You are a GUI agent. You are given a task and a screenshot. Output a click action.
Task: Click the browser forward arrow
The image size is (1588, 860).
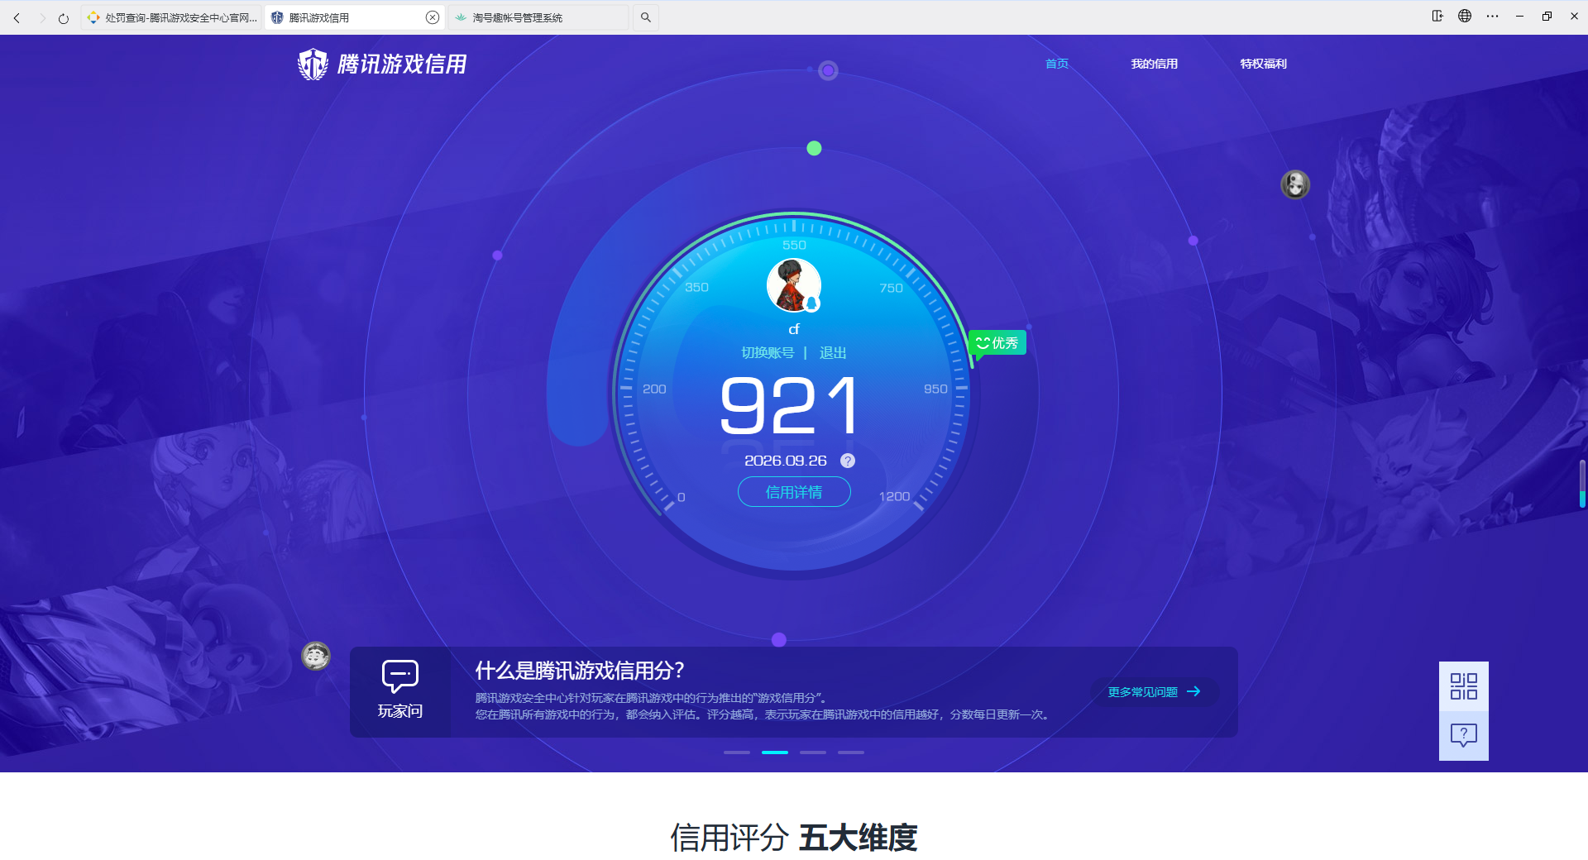[x=41, y=17]
